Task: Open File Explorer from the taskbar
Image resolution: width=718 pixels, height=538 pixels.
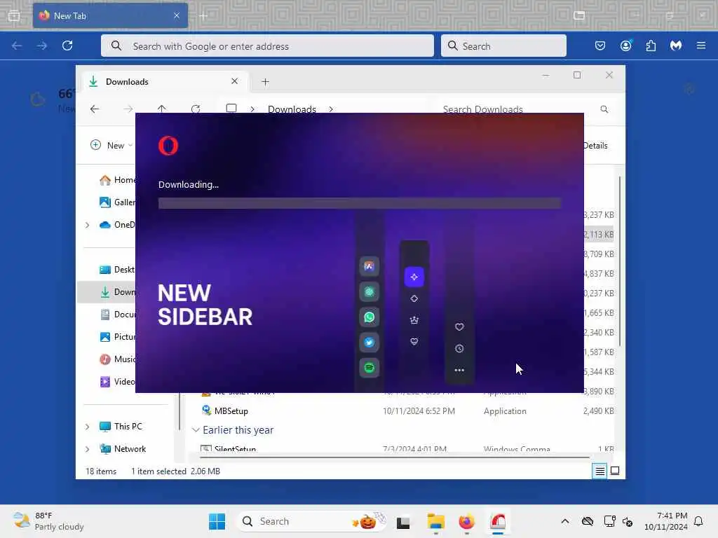Action: click(435, 521)
